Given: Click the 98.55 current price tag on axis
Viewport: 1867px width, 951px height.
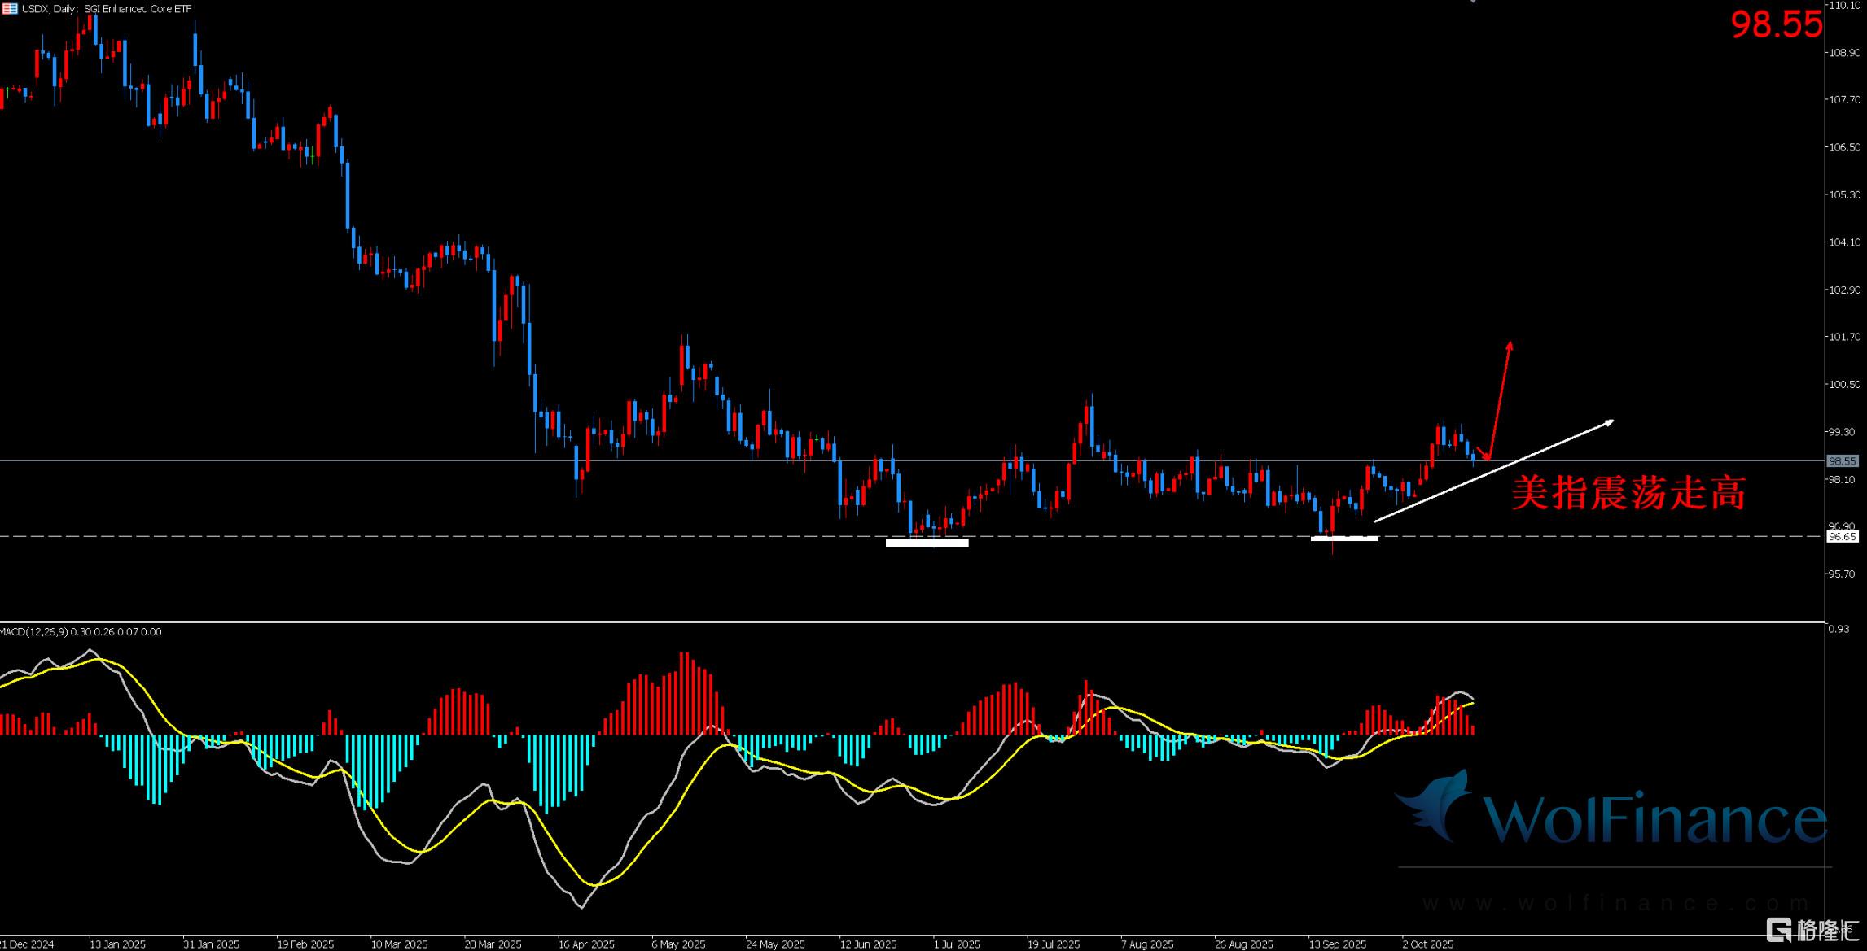Looking at the screenshot, I should pyautogui.click(x=1842, y=461).
